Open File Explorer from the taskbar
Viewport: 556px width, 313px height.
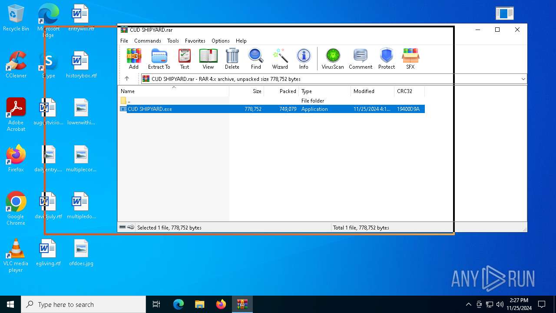point(200,304)
